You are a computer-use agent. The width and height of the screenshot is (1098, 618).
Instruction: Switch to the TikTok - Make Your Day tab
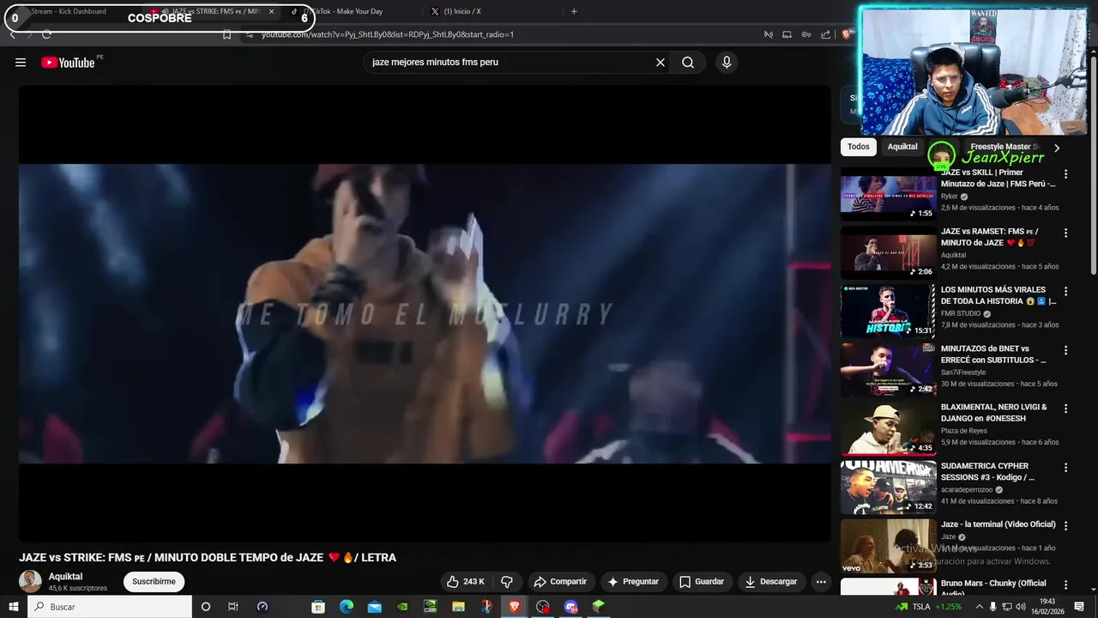pos(346,12)
